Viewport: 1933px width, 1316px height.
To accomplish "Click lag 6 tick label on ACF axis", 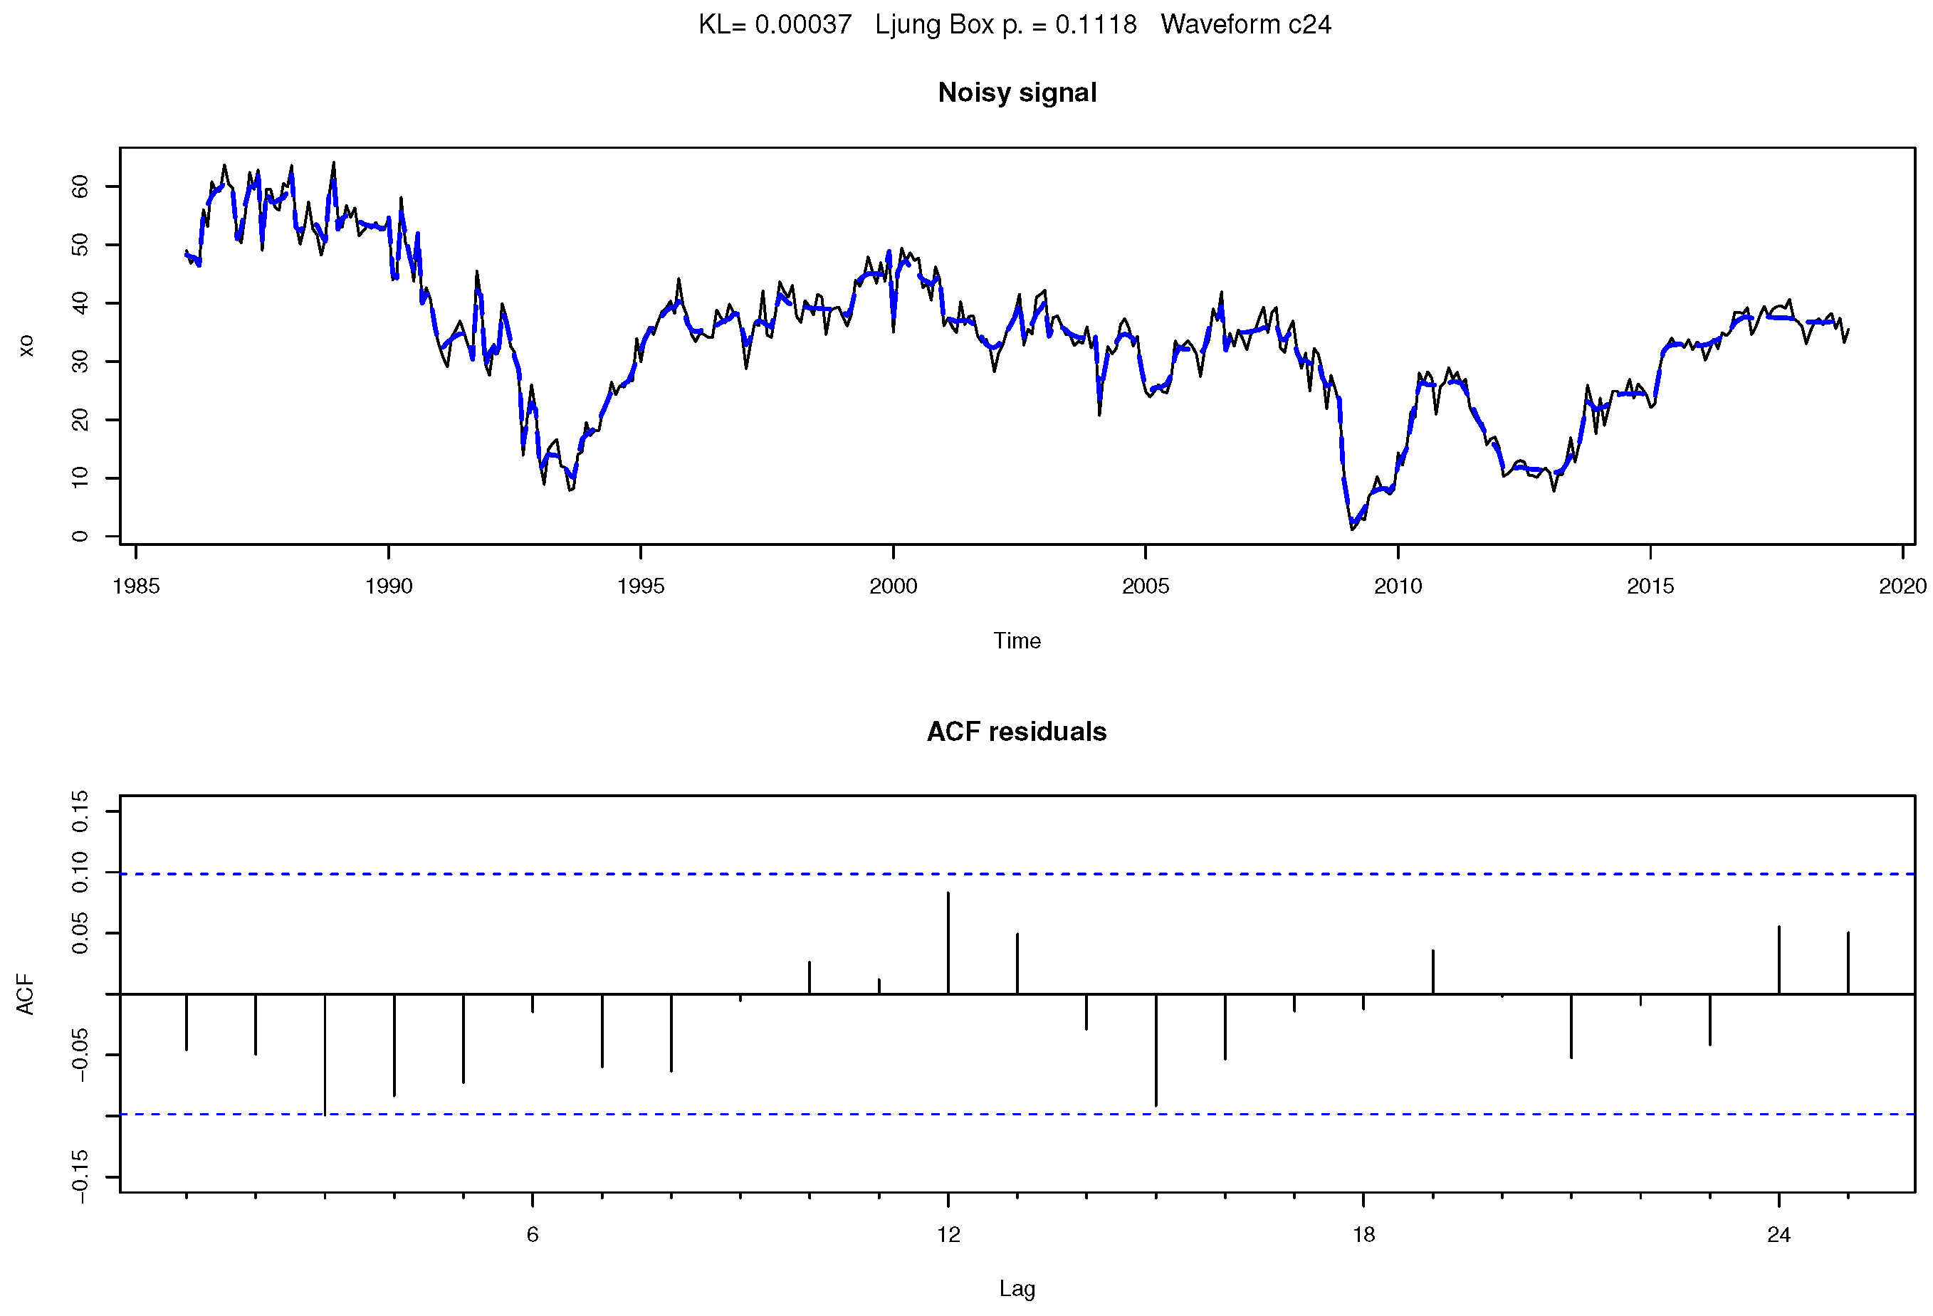I will point(533,1235).
